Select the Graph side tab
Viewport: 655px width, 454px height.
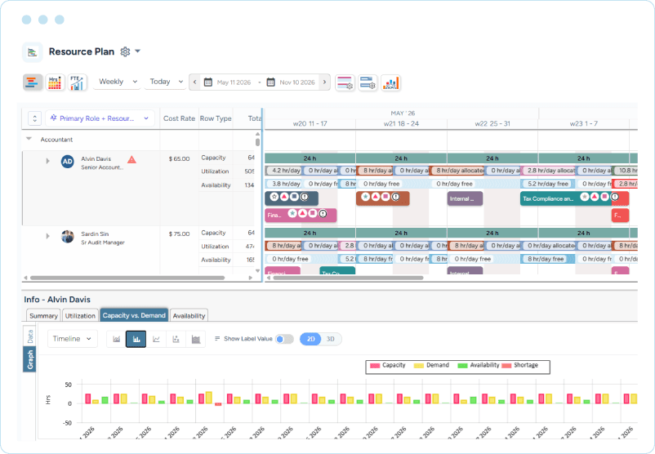pos(29,359)
